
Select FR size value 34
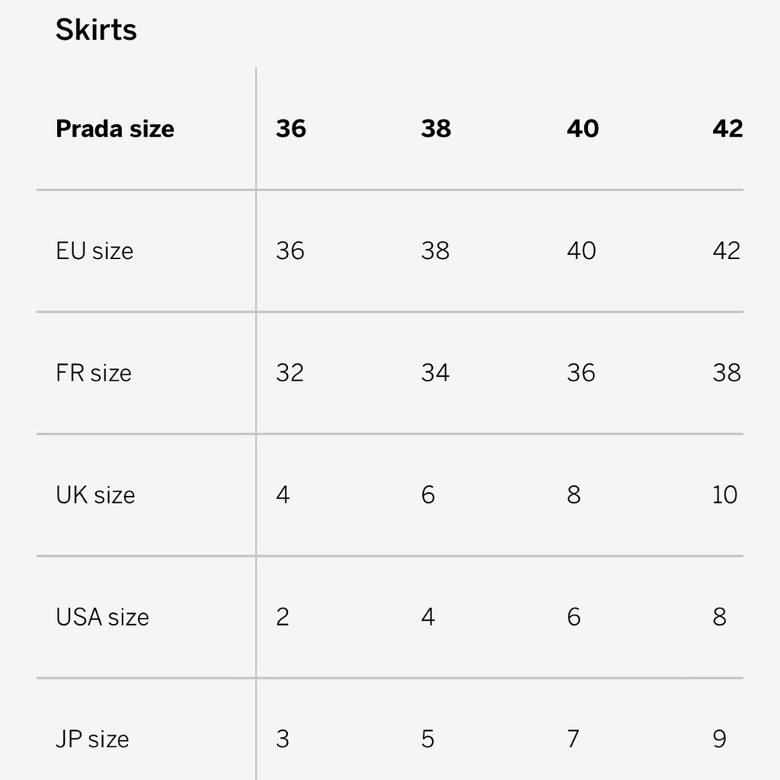point(435,373)
